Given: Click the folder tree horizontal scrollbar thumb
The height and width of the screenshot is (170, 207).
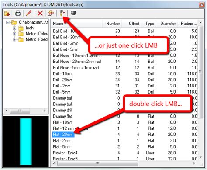Looking at the screenshot, I should tap(20, 111).
